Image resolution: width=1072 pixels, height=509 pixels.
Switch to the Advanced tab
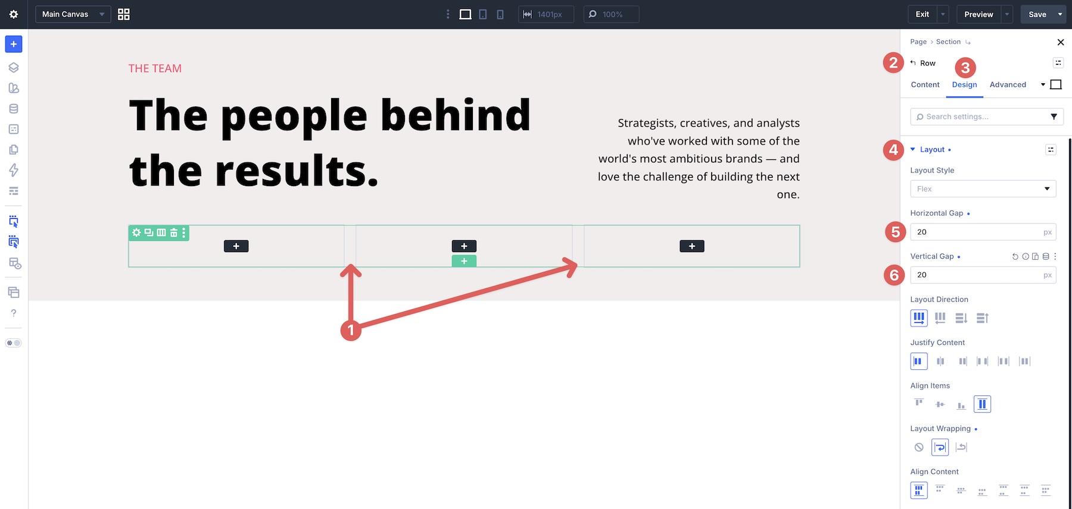[1008, 84]
